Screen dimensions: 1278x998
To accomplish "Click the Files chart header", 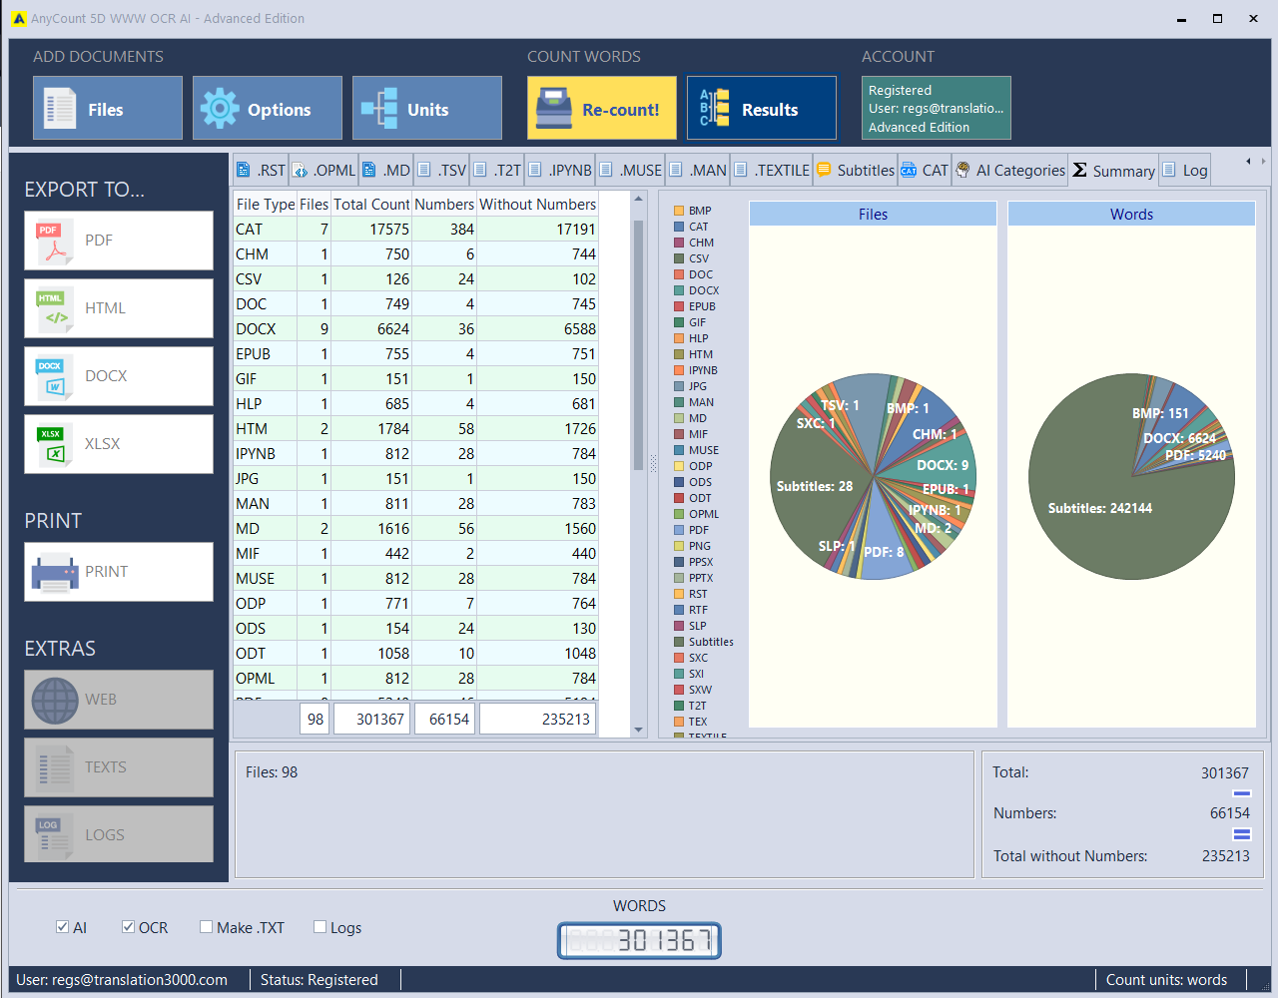I will pos(873,214).
